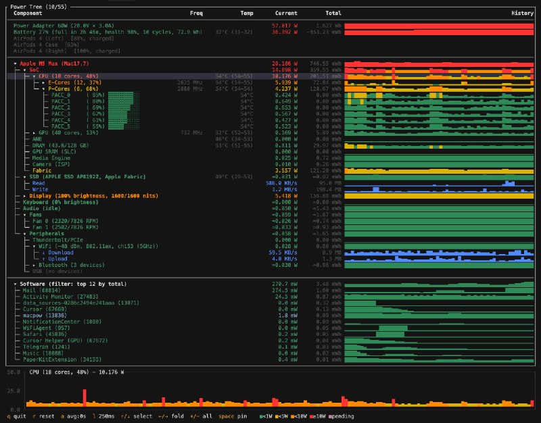
Task: Select the USB (no devices) row
Action: click(270, 272)
